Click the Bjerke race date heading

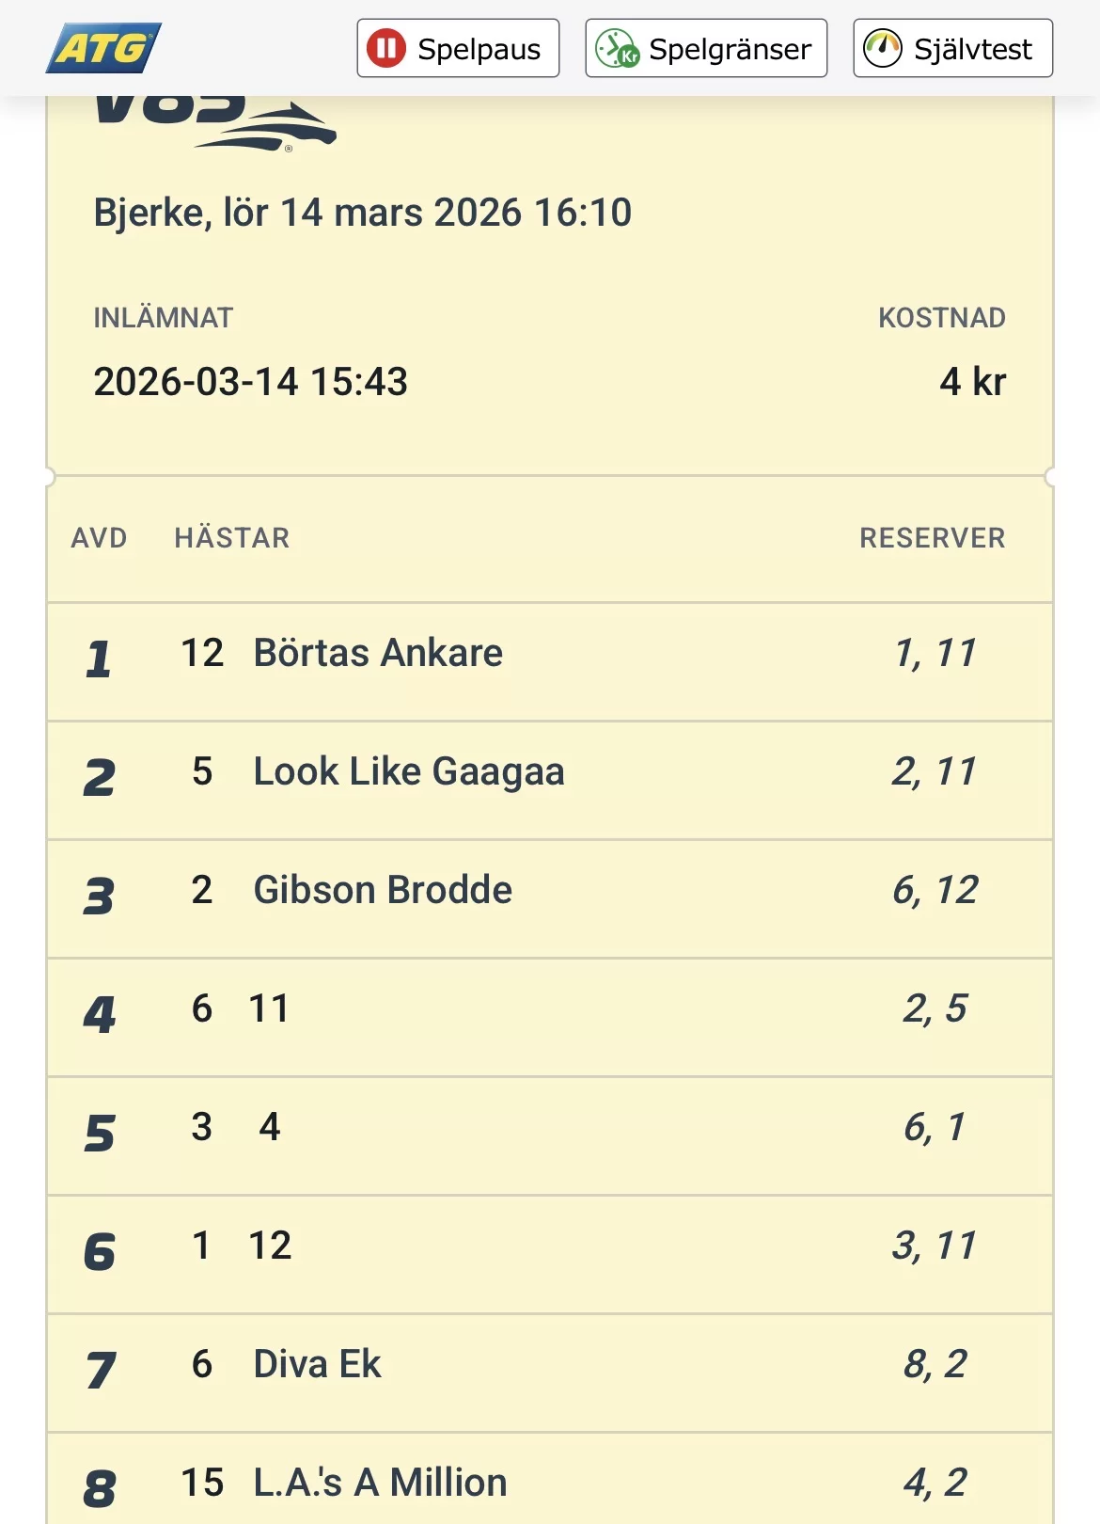(x=362, y=214)
